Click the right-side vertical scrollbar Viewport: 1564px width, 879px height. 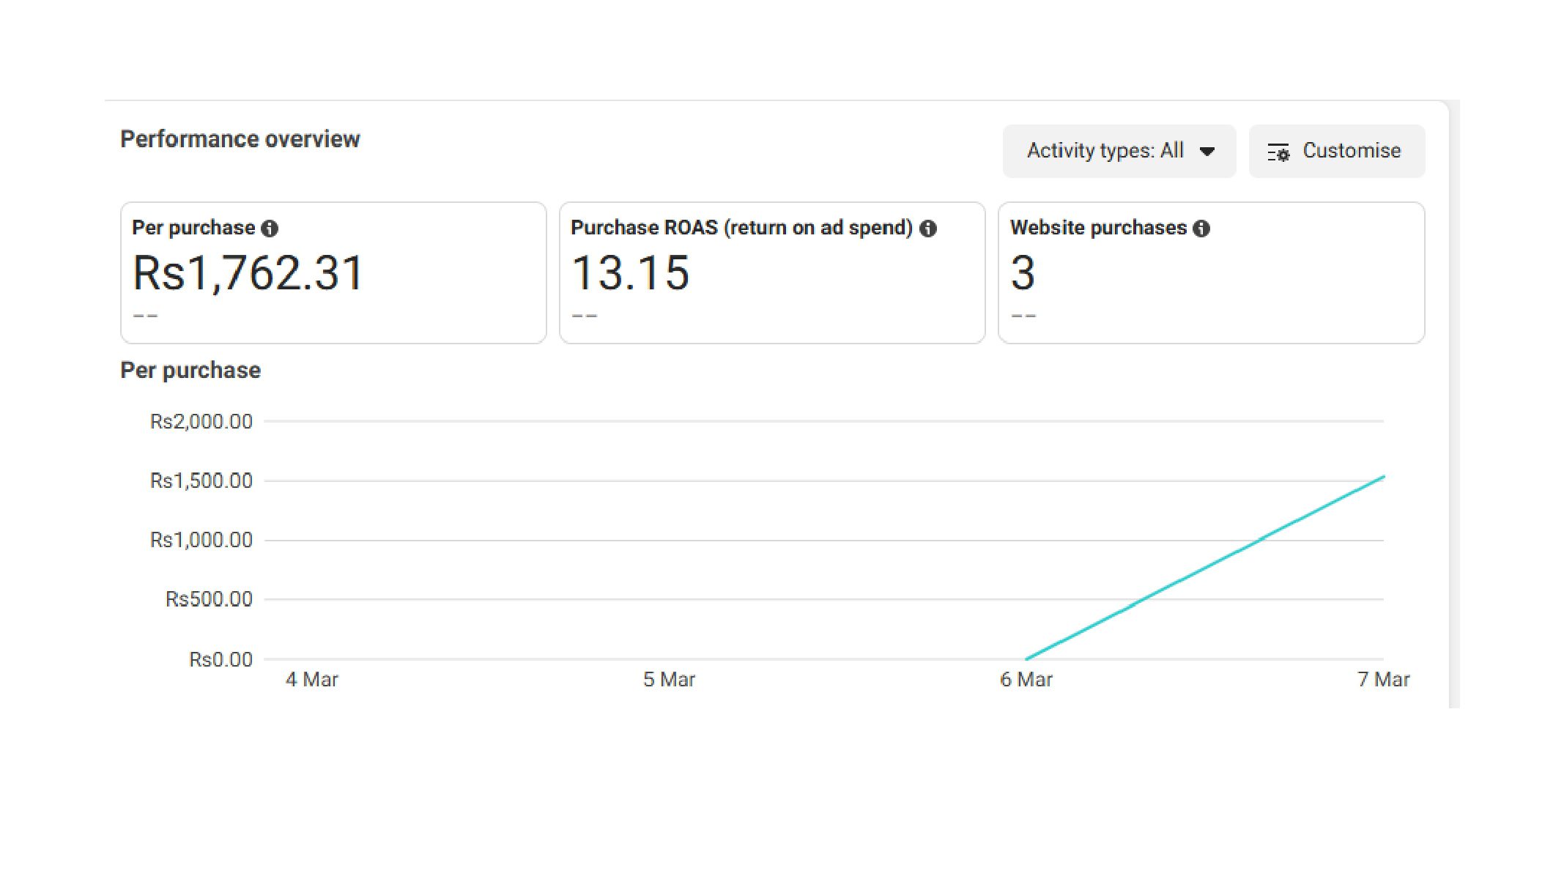click(1454, 403)
